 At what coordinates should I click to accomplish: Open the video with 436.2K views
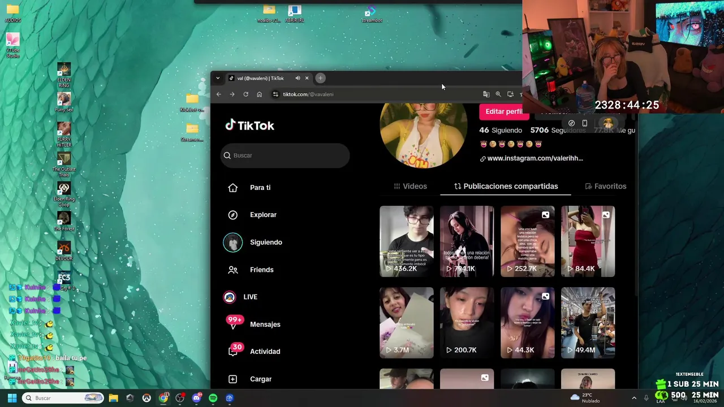coord(406,241)
